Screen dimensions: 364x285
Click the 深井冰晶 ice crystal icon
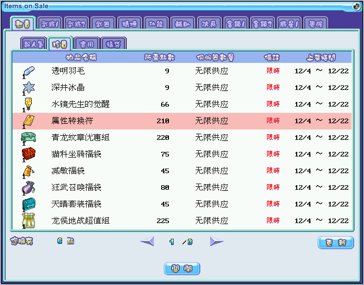pos(28,88)
